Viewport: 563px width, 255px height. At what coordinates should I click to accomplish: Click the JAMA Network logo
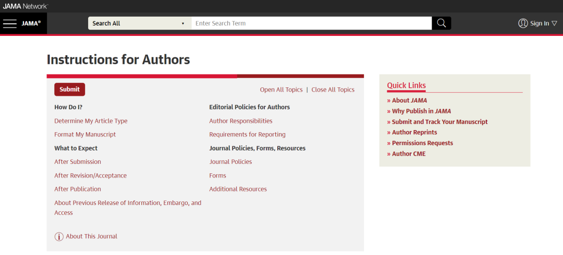click(x=25, y=6)
